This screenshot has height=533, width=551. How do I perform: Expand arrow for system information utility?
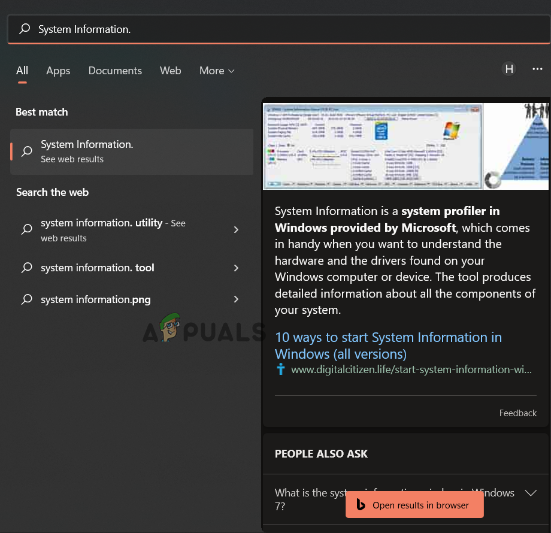click(236, 230)
